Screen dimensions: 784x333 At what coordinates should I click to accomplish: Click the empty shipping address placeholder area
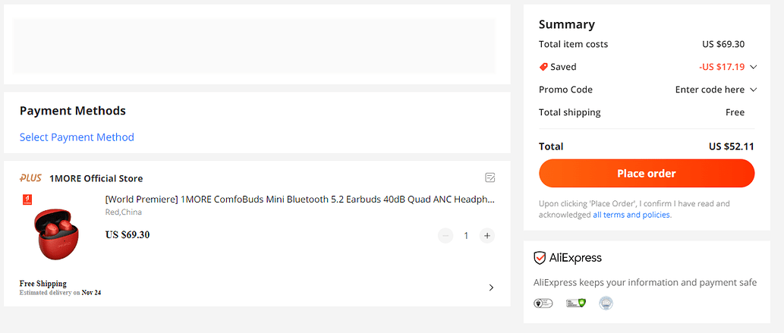pyautogui.click(x=254, y=46)
